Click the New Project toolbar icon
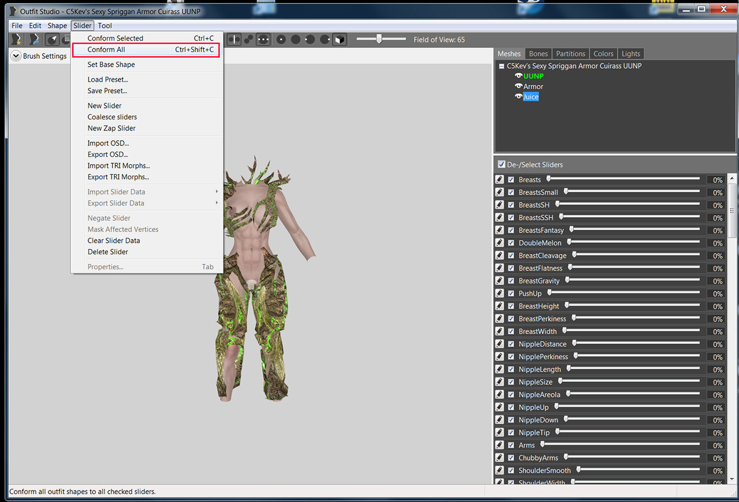 (x=17, y=39)
